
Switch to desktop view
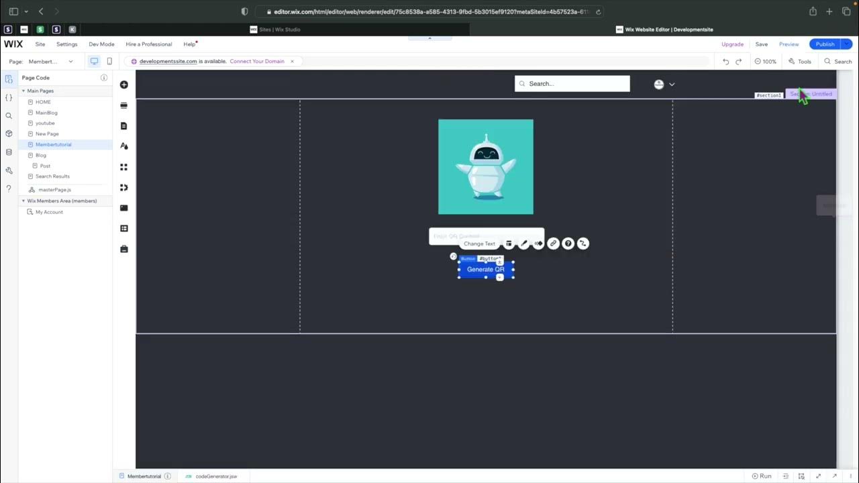pyautogui.click(x=94, y=61)
